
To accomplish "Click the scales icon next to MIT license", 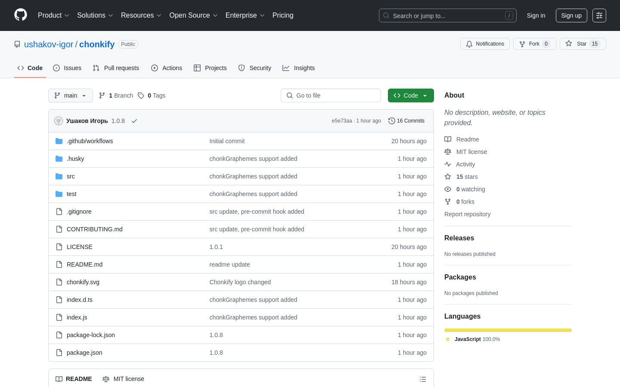I will click(448, 152).
